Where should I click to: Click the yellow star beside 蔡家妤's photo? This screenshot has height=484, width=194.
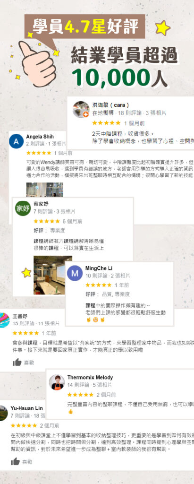click(26, 273)
